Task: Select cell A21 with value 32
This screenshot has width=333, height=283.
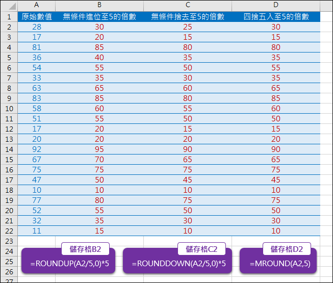Action: point(37,221)
